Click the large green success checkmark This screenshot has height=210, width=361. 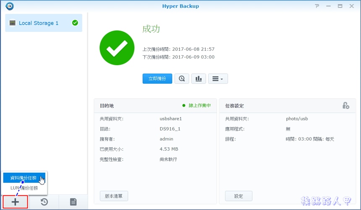pos(117,48)
